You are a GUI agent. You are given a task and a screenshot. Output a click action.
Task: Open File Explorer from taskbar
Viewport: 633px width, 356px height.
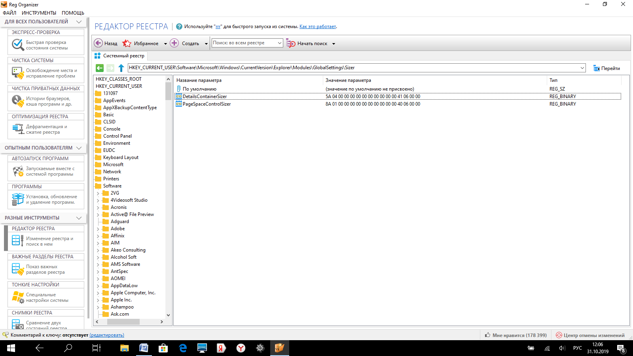pyautogui.click(x=124, y=348)
